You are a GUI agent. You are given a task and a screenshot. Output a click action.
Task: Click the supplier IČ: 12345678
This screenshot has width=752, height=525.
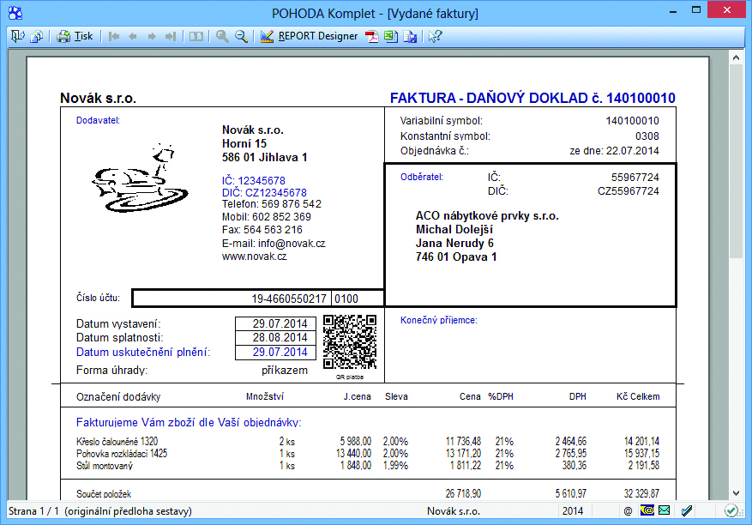point(253,180)
